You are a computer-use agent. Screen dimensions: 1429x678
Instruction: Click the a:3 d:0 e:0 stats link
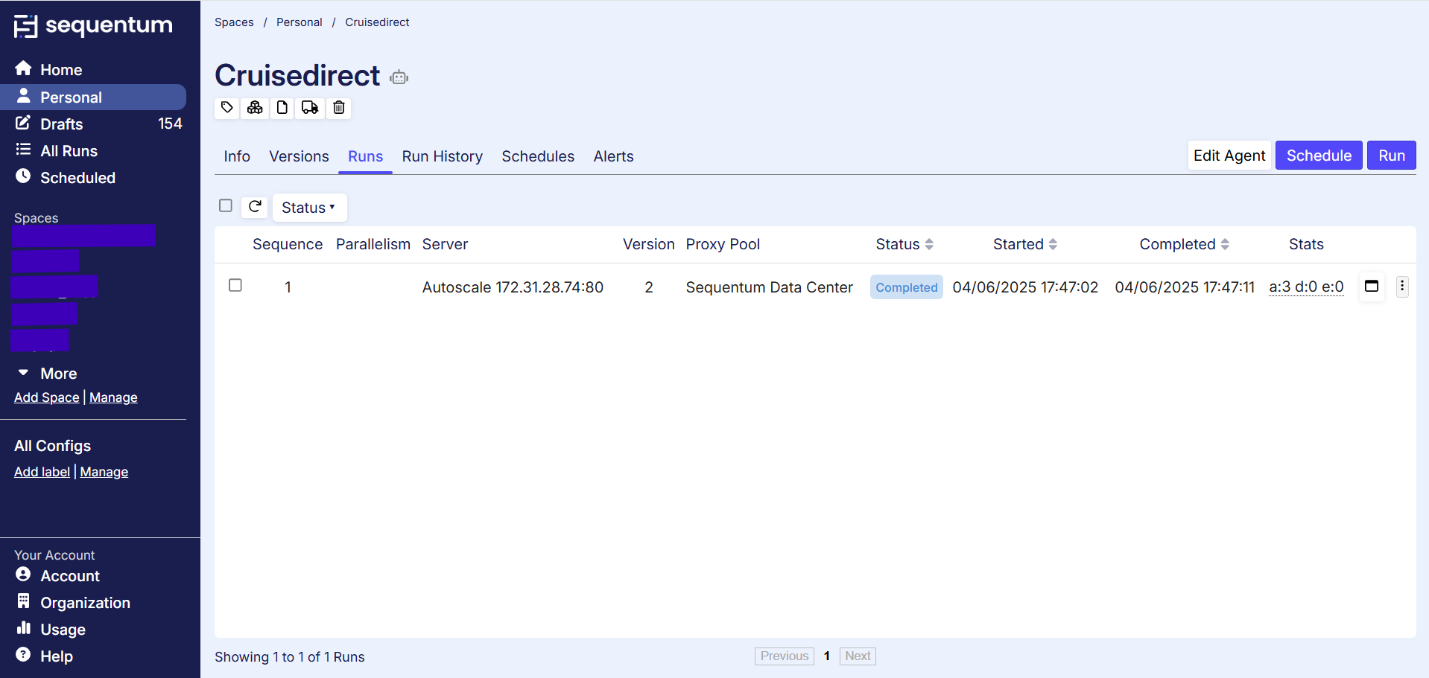point(1305,287)
